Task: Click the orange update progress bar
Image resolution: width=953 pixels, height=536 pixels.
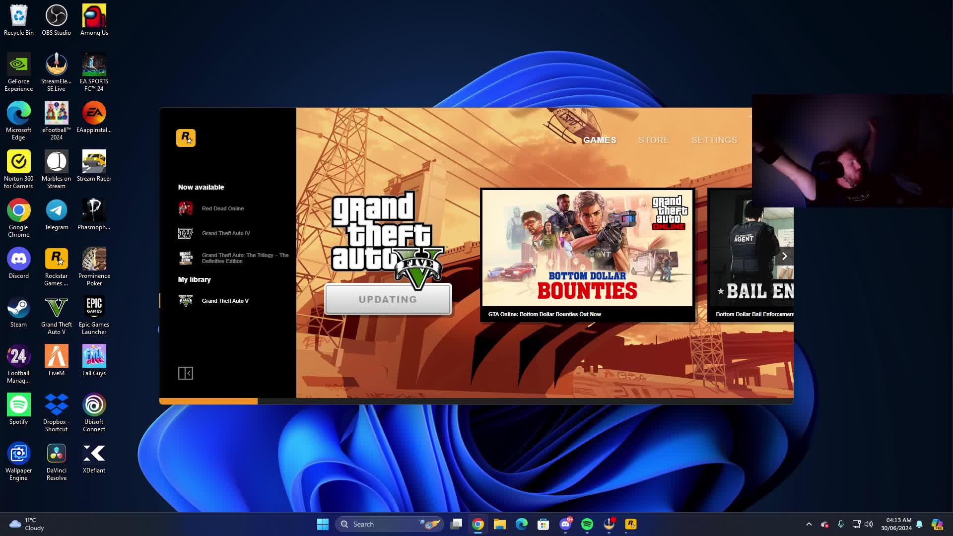Action: (x=208, y=401)
